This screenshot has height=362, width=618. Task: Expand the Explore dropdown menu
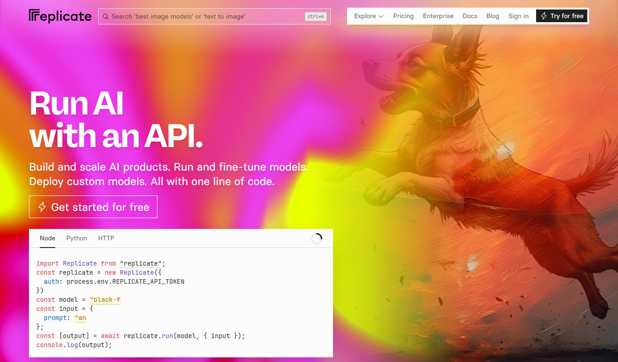pos(369,16)
